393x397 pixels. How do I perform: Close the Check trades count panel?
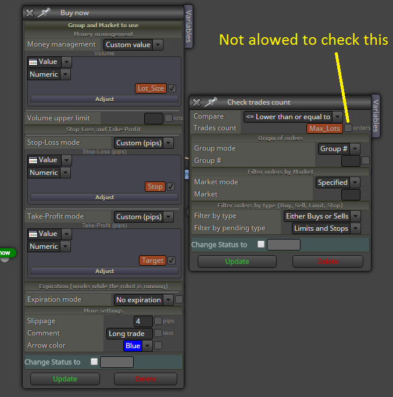[196, 102]
